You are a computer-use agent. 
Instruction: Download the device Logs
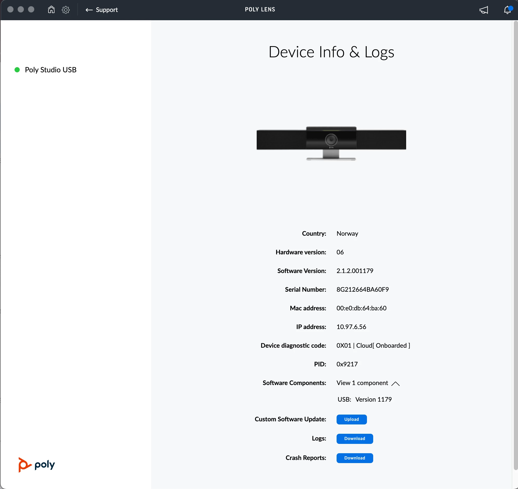tap(355, 439)
